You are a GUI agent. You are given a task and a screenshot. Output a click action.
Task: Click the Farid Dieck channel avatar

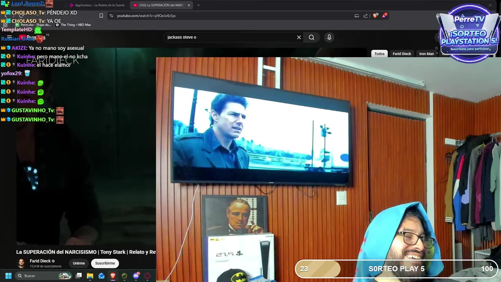tap(22, 263)
